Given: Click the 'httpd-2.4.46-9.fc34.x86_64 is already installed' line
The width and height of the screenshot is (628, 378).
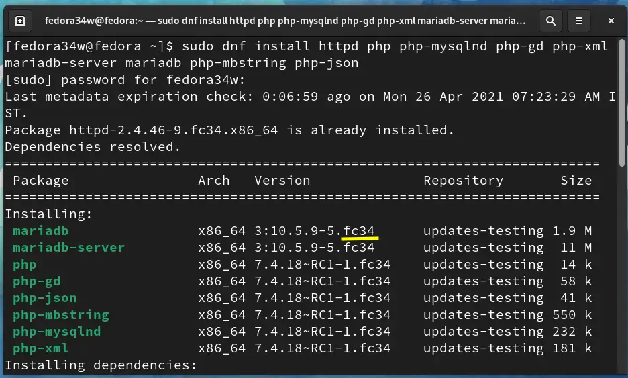Looking at the screenshot, I should tap(229, 130).
